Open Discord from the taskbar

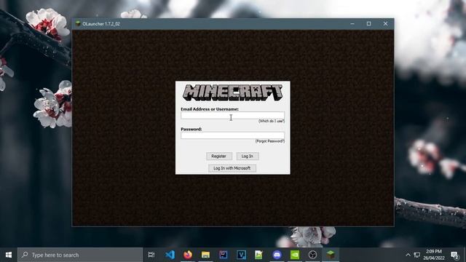277,255
